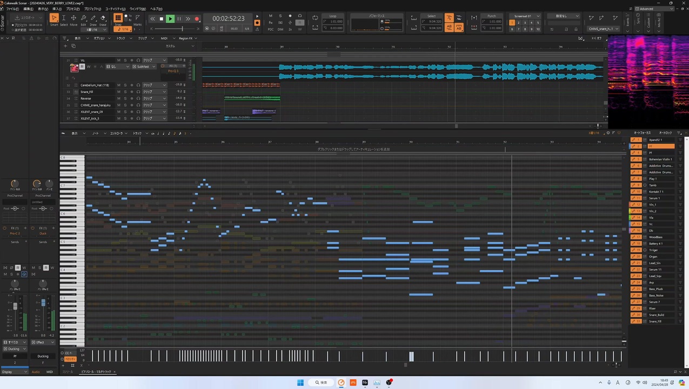This screenshot has width=689, height=389.
Task: Select the Smart tool
Action: (x=54, y=19)
